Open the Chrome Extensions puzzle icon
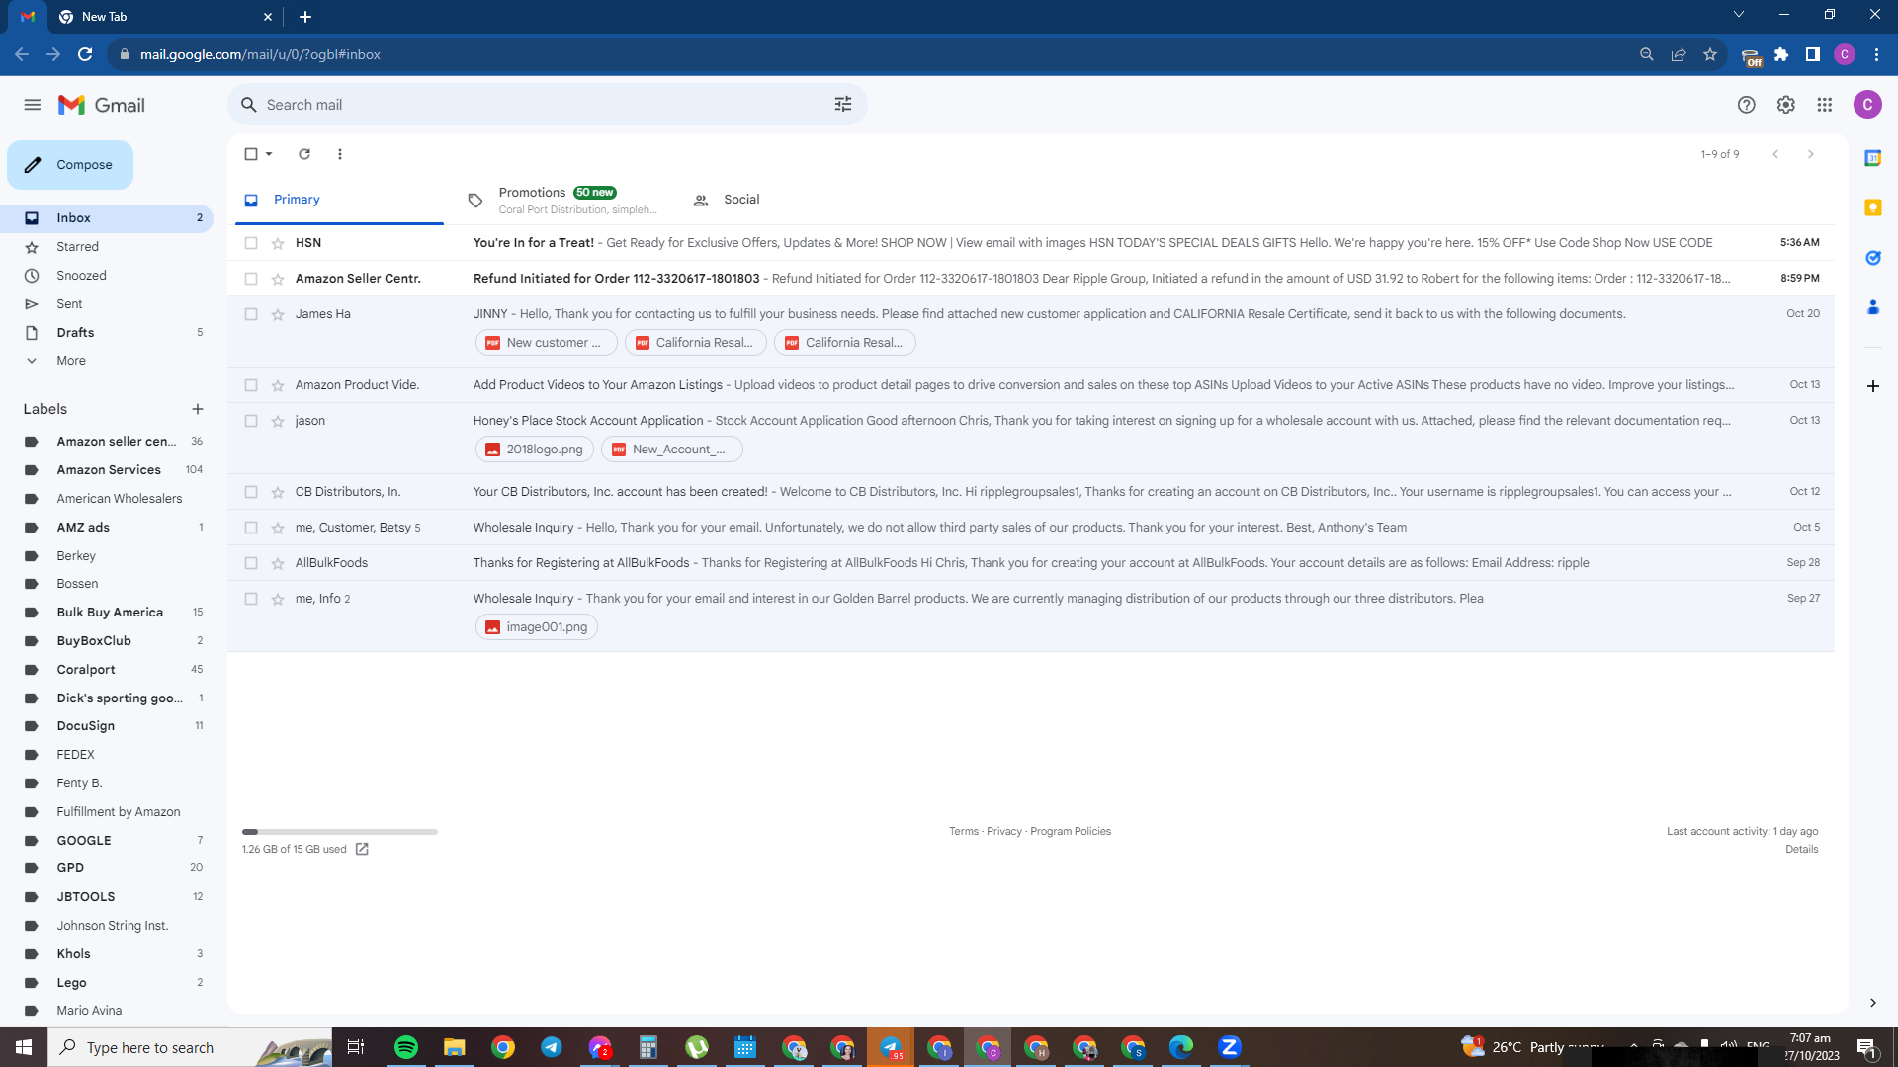The width and height of the screenshot is (1898, 1067). tap(1781, 55)
